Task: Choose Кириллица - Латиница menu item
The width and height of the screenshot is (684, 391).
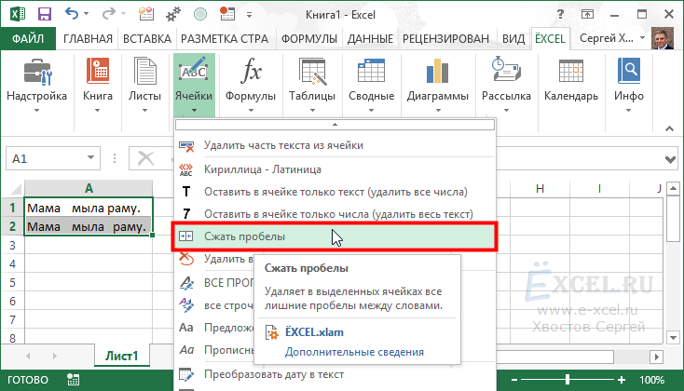Action: [335, 169]
